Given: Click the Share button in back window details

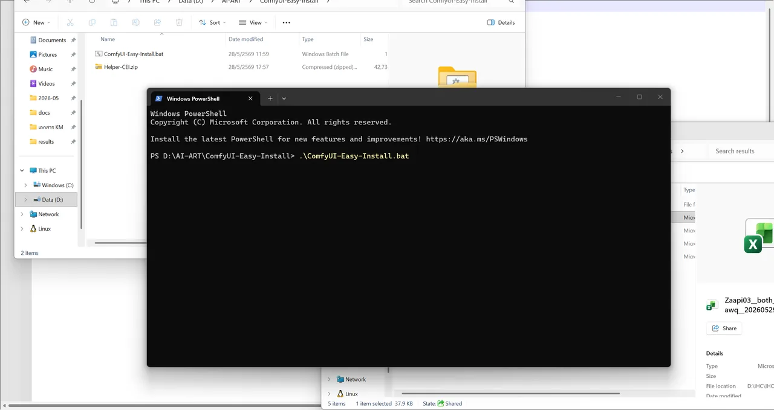Looking at the screenshot, I should [x=724, y=328].
